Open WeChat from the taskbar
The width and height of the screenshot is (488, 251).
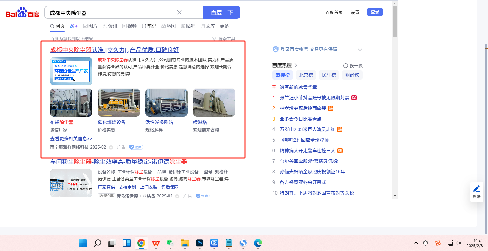tap(170, 243)
